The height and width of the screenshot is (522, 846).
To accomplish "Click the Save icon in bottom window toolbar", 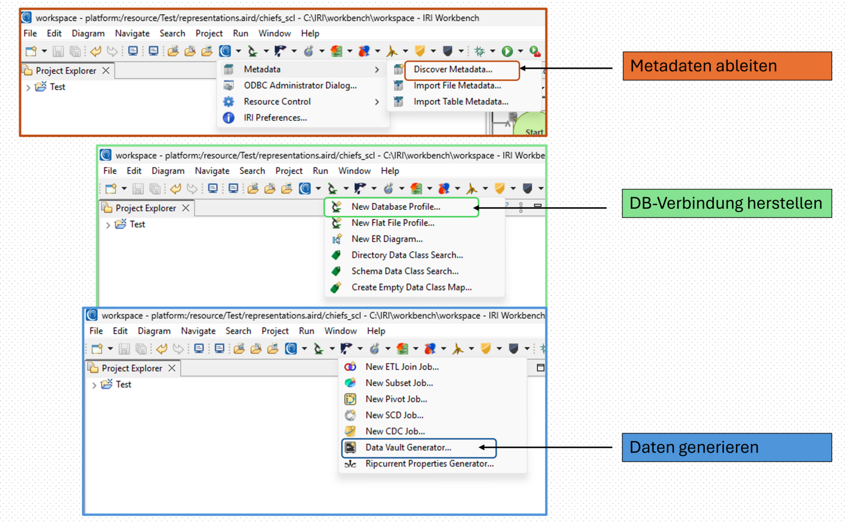I will [x=124, y=349].
